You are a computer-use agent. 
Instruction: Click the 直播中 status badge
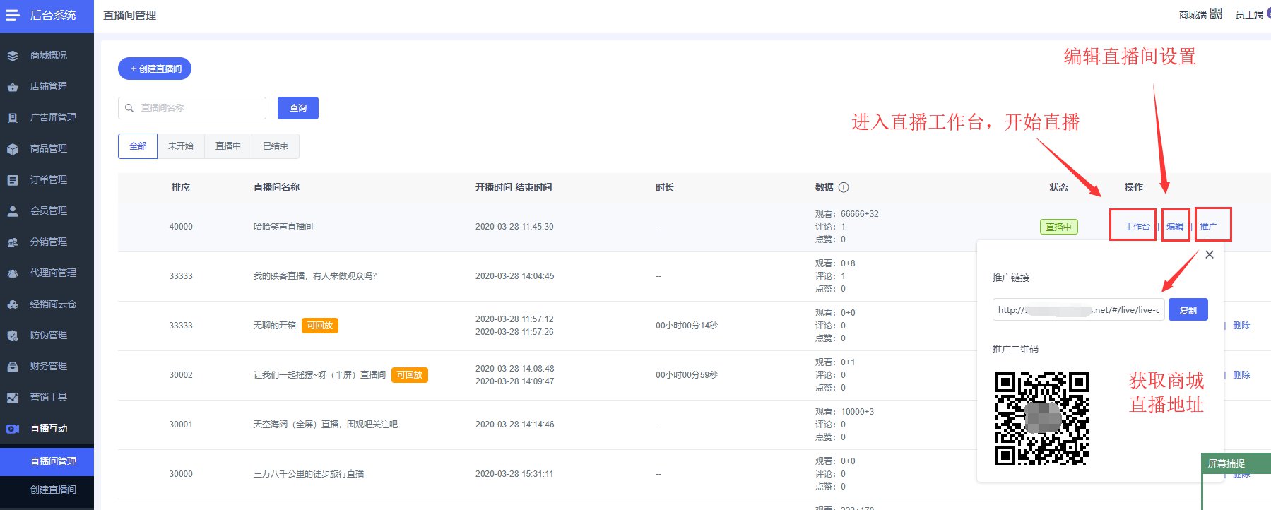(1059, 227)
